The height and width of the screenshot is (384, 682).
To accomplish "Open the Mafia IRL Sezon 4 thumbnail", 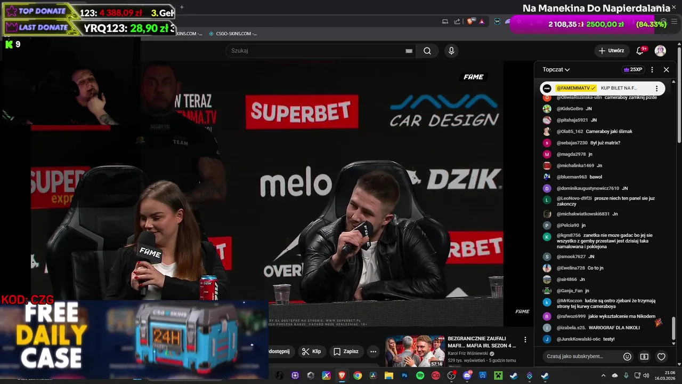I will coord(415,351).
